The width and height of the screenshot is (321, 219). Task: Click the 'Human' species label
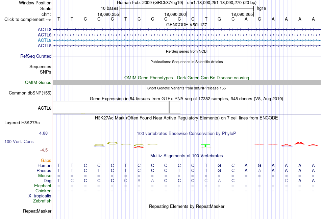click(x=44, y=165)
